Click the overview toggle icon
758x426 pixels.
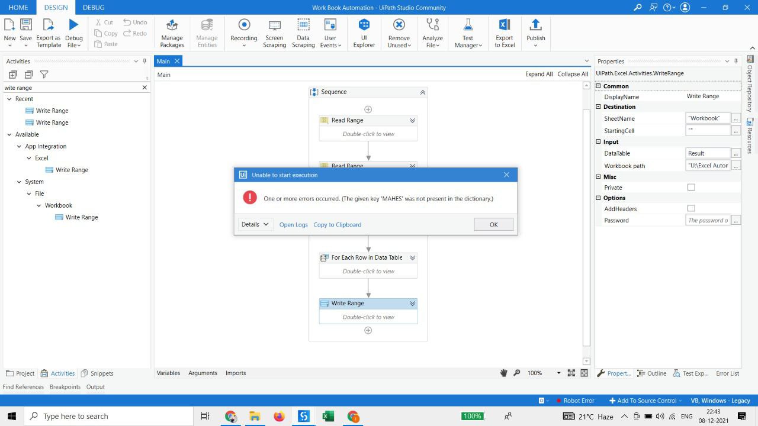coord(584,373)
